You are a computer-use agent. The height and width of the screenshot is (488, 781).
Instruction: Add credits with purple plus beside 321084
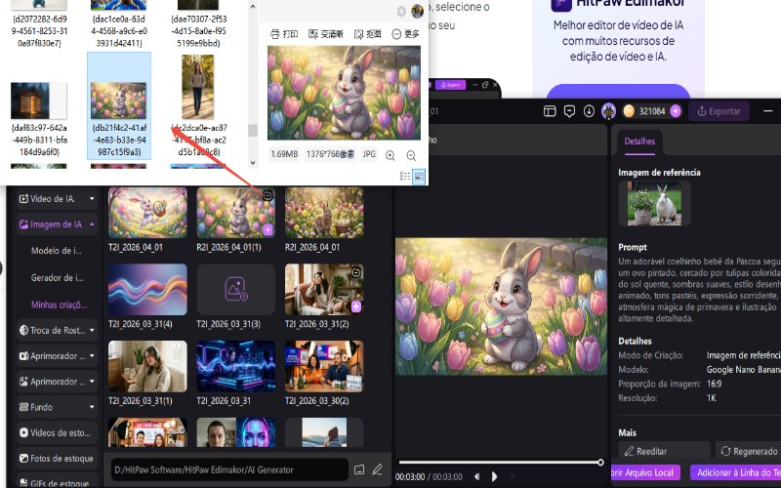click(676, 111)
